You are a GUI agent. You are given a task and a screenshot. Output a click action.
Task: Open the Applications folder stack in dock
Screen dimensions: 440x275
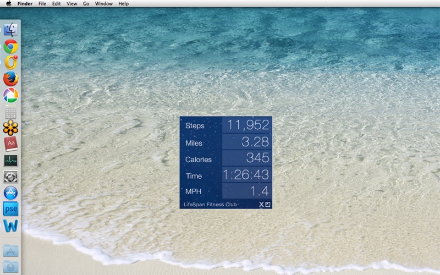10,251
